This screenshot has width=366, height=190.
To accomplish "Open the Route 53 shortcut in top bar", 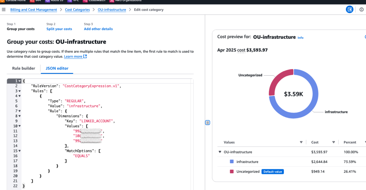I will click(x=54, y=1).
